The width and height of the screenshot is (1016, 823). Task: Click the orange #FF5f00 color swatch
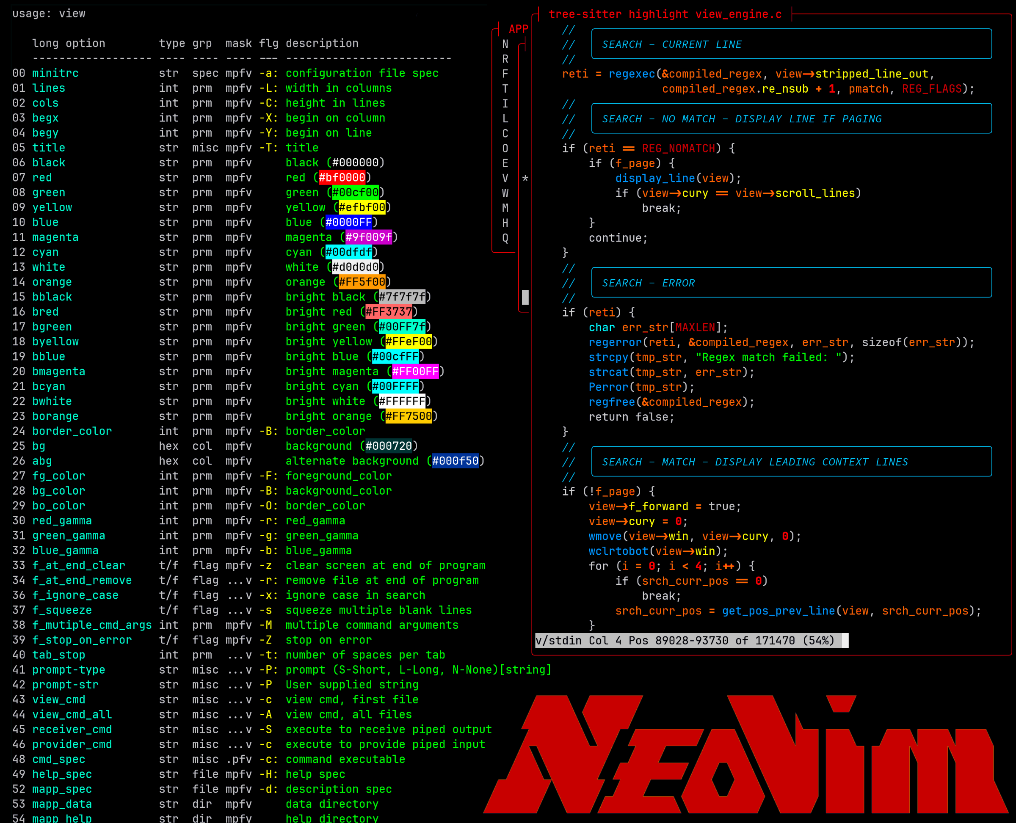coord(362,282)
